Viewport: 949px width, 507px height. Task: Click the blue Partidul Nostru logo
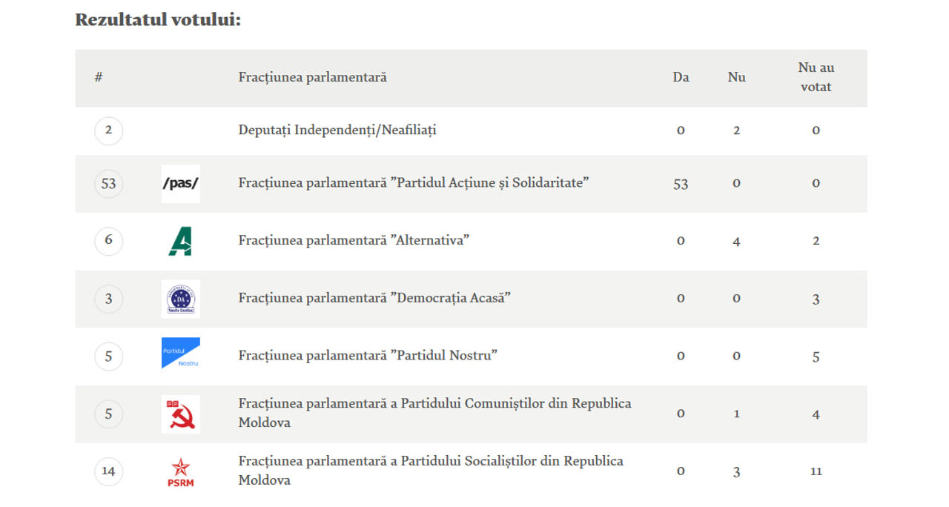click(x=181, y=354)
